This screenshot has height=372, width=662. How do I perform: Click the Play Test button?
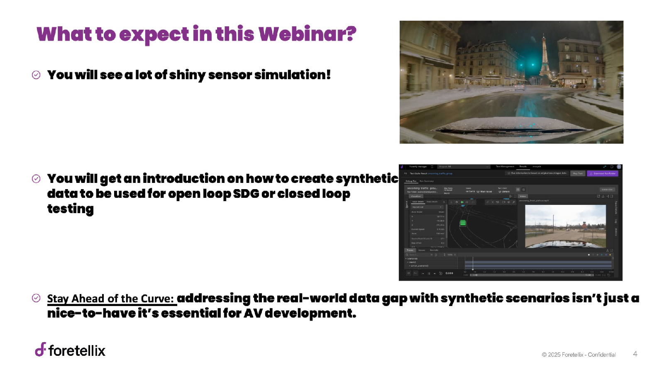click(x=578, y=173)
